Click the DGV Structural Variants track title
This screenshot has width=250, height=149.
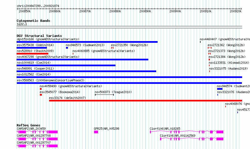pyautogui.click(x=39, y=36)
